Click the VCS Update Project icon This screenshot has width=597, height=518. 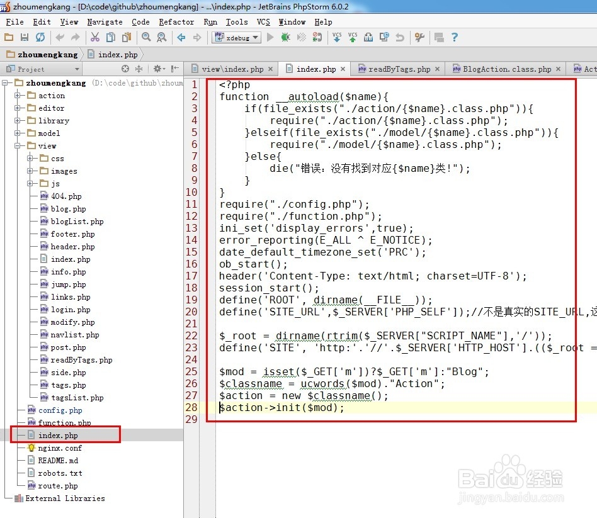click(x=337, y=37)
